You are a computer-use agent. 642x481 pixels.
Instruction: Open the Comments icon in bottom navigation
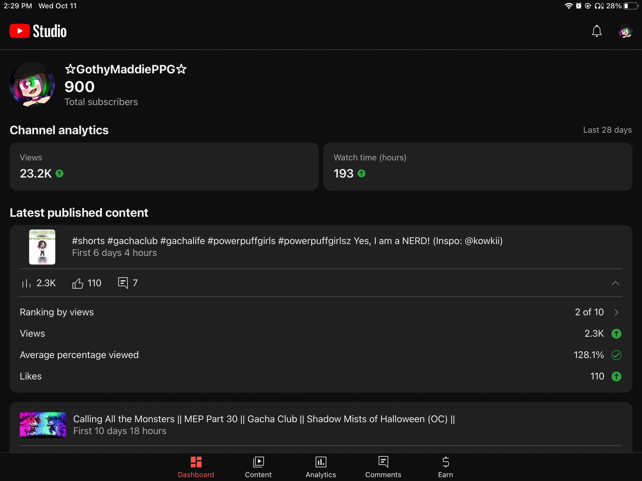(383, 462)
